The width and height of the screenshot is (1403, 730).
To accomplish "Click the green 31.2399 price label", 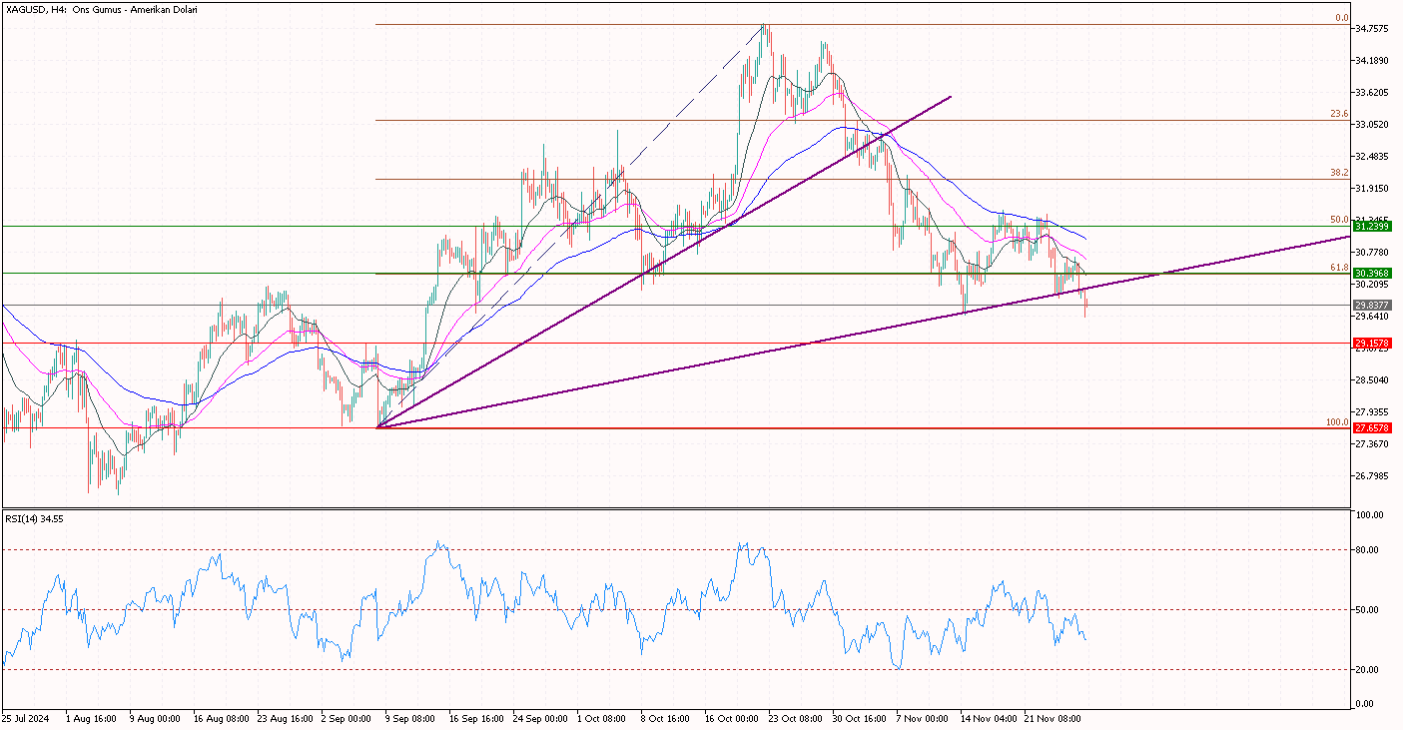I will click(x=1372, y=227).
